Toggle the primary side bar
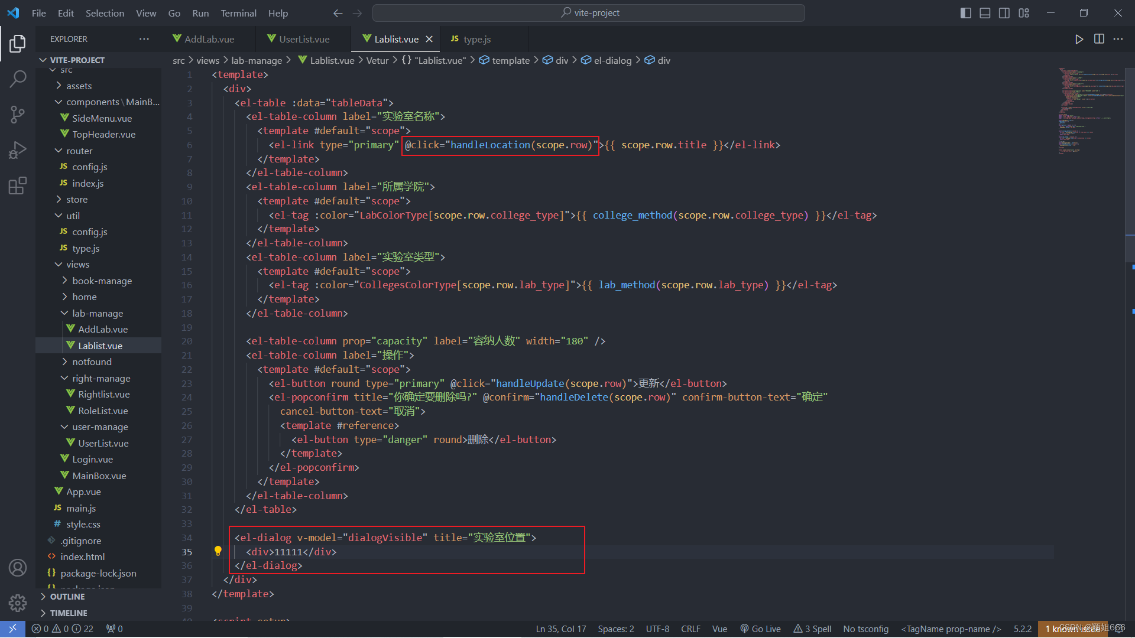 point(966,13)
